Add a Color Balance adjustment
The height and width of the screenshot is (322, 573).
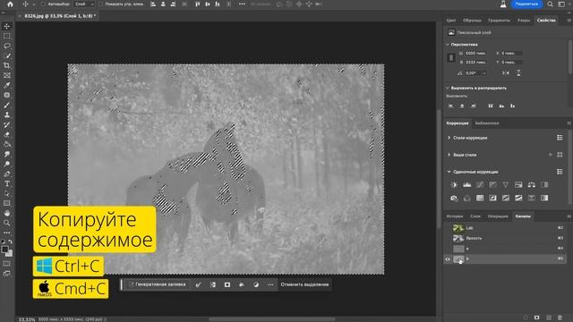(531, 185)
